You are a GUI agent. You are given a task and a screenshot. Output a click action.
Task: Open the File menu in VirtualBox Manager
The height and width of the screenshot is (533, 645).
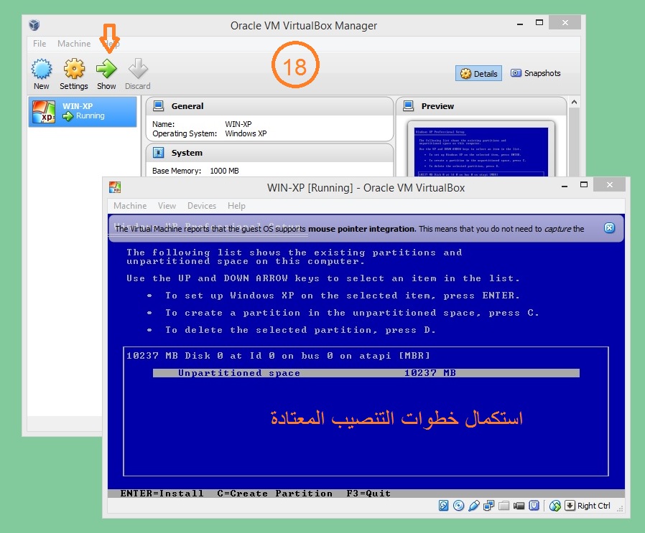coord(40,44)
